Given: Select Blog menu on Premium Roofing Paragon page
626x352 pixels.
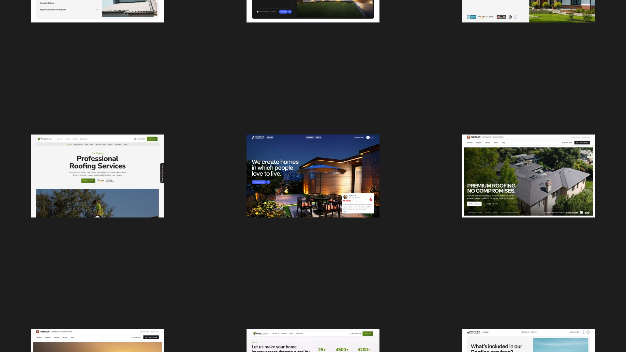Looking at the screenshot, I should click(x=503, y=143).
